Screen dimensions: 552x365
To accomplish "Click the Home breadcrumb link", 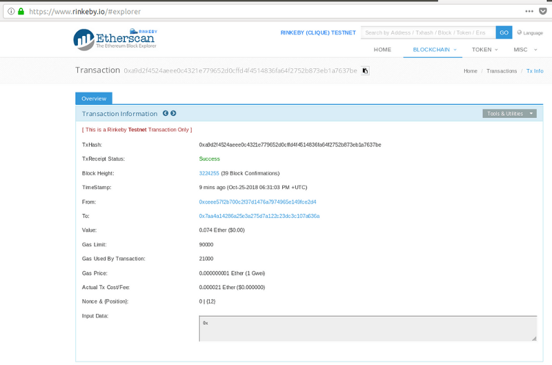I will (471, 71).
